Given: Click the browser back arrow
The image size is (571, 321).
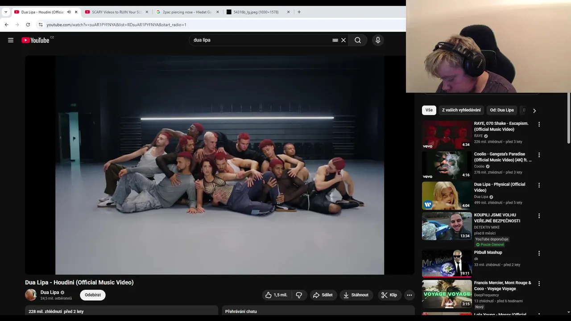Looking at the screenshot, I should [6, 25].
